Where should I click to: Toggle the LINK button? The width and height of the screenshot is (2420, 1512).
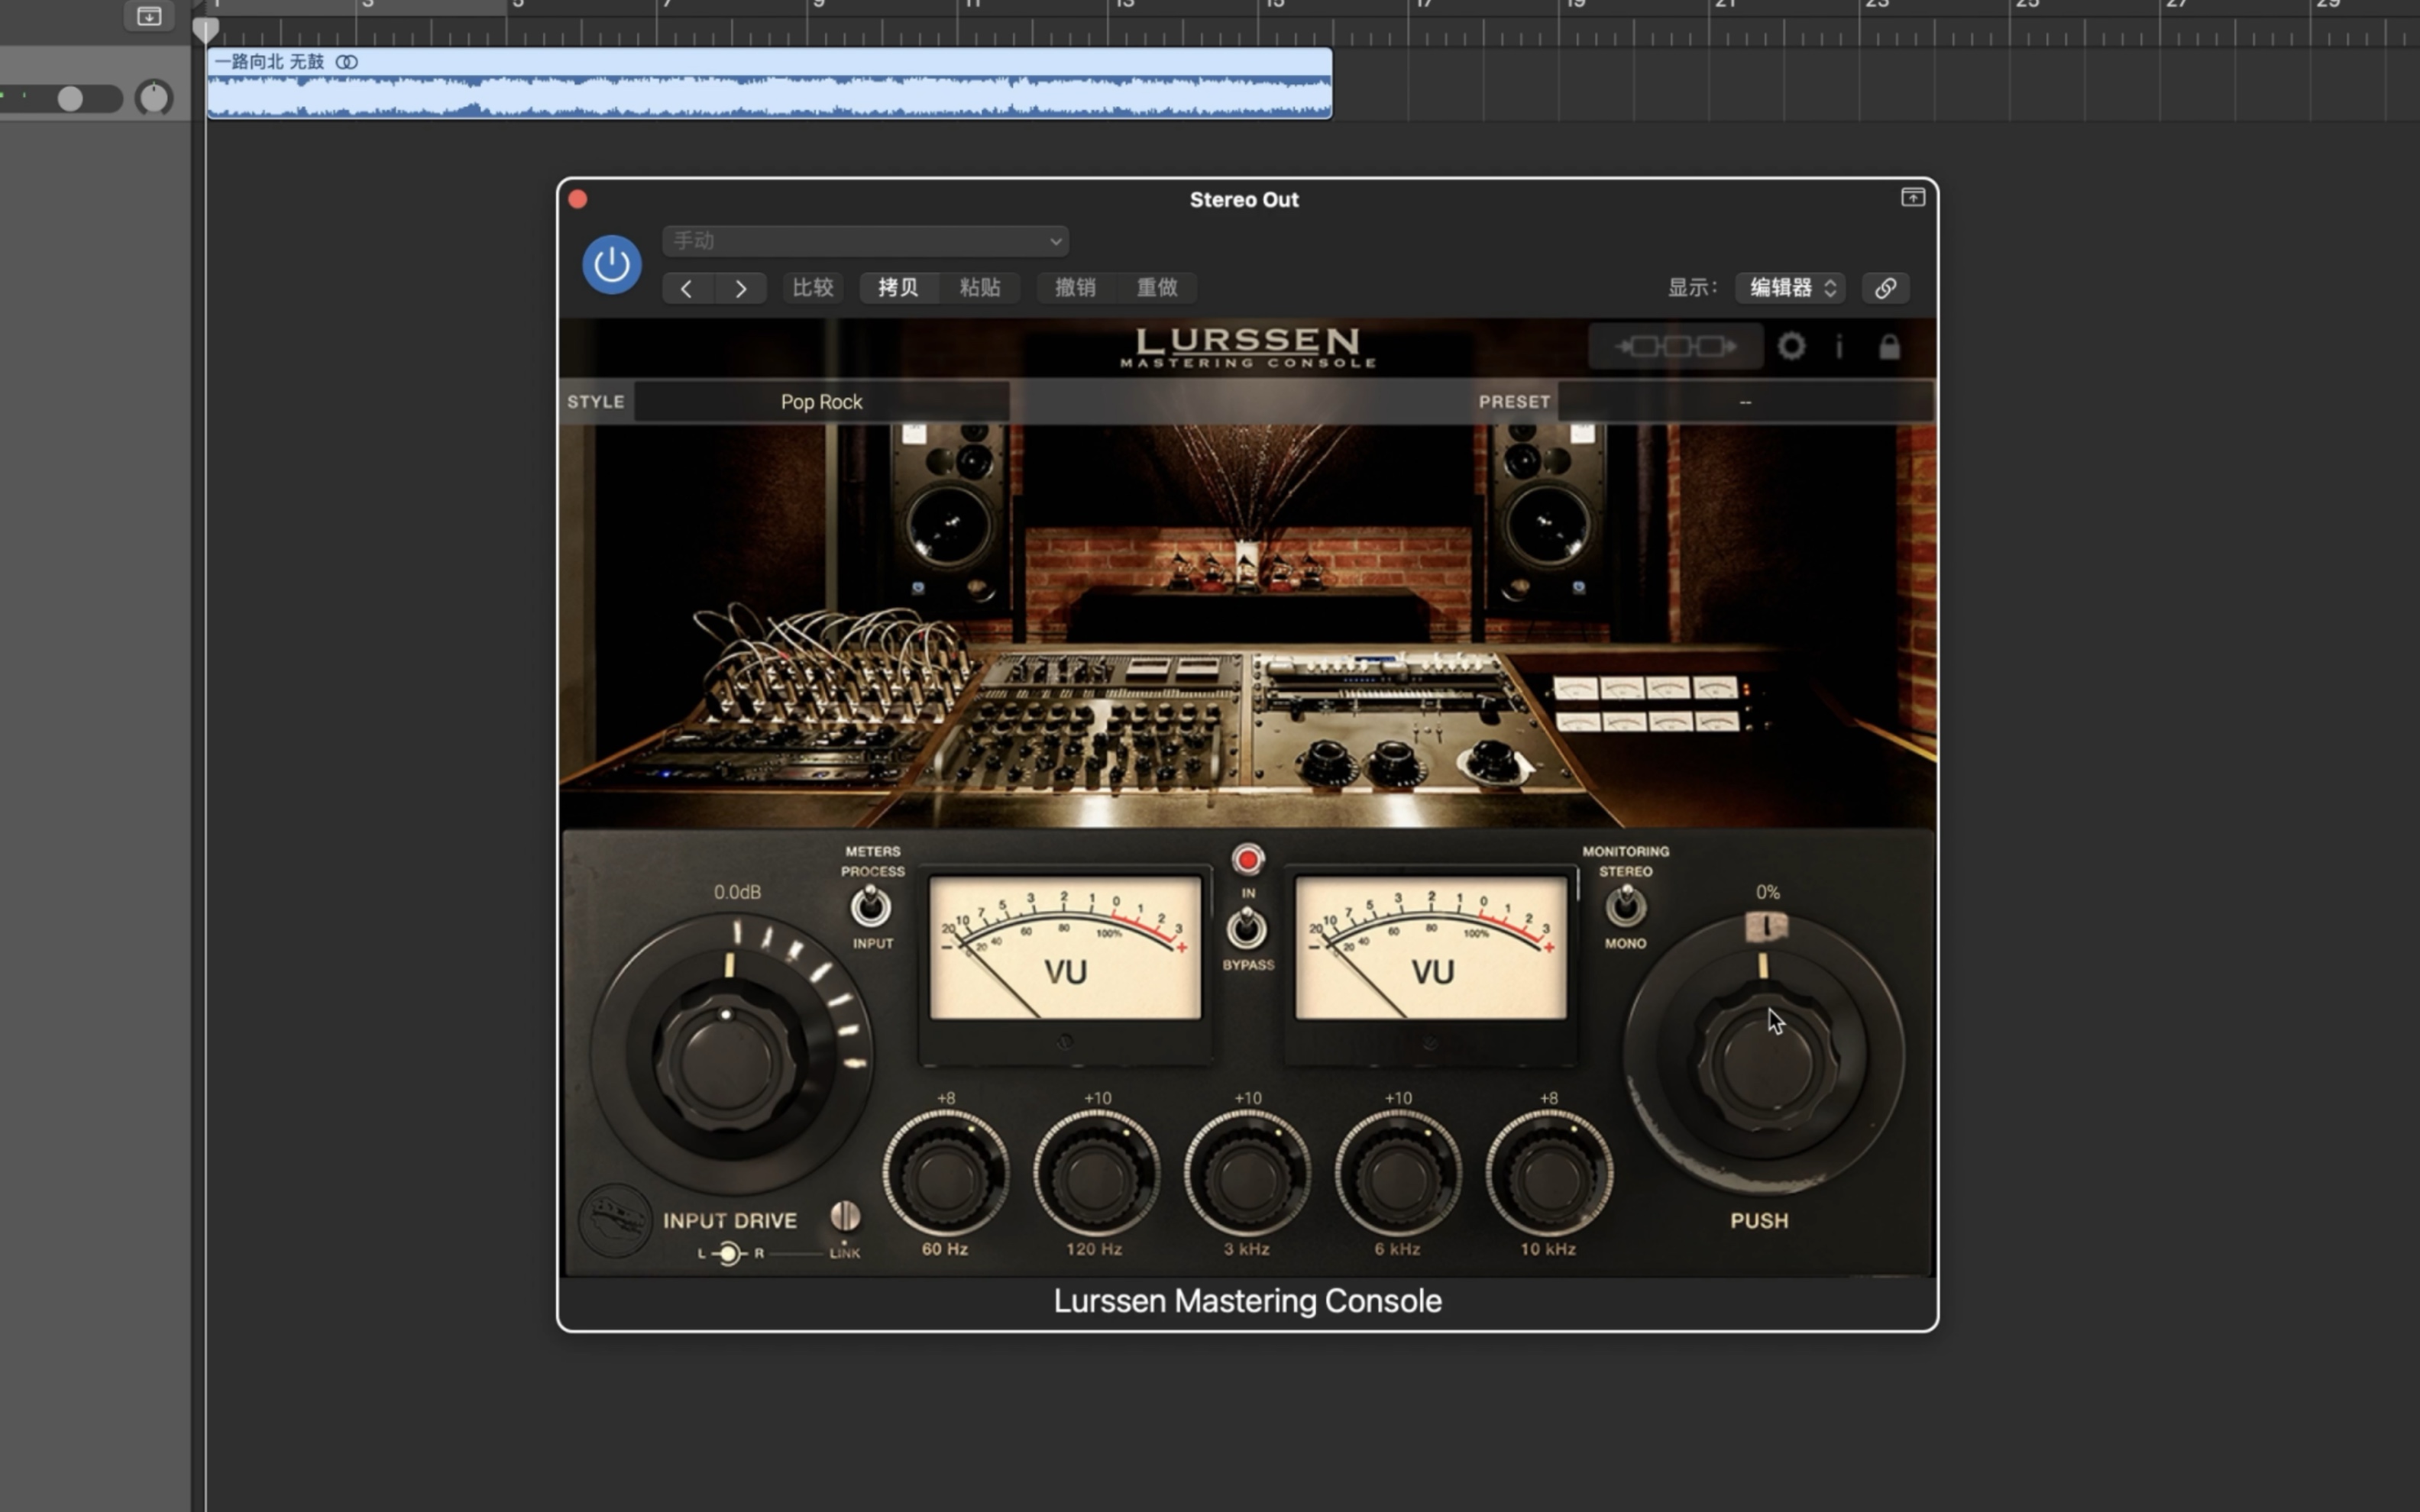(x=845, y=1216)
